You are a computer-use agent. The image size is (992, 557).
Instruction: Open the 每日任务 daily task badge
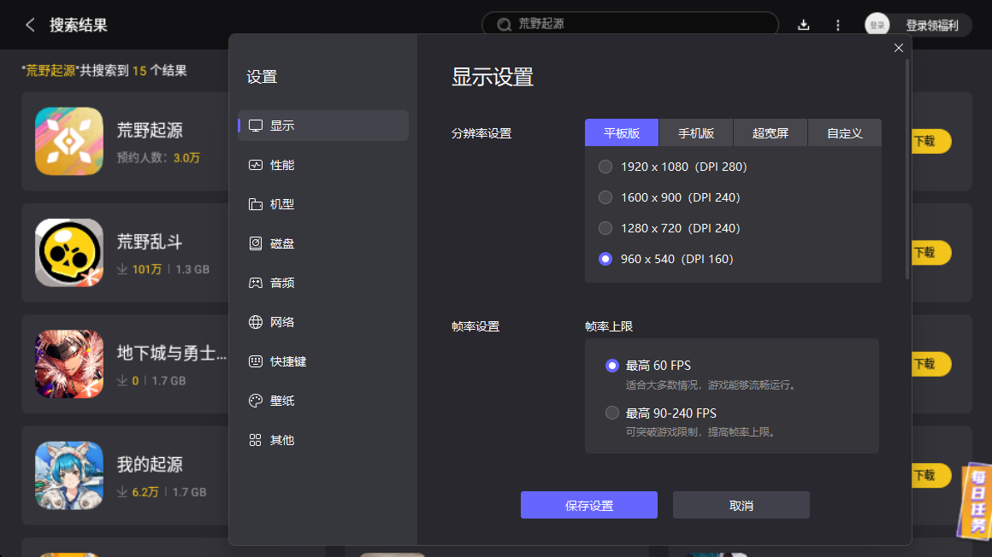pos(977,501)
